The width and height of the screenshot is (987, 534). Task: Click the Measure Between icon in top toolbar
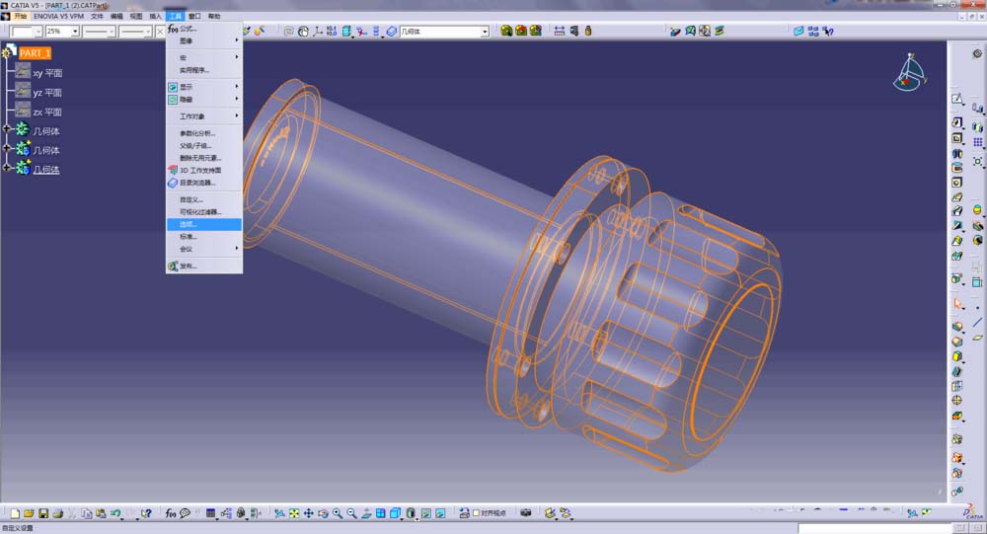pos(559,31)
